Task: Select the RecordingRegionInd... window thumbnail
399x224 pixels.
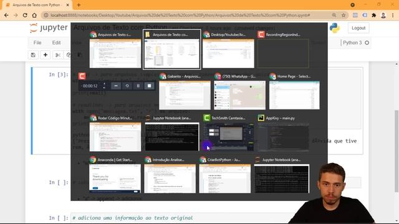Action: click(x=283, y=54)
